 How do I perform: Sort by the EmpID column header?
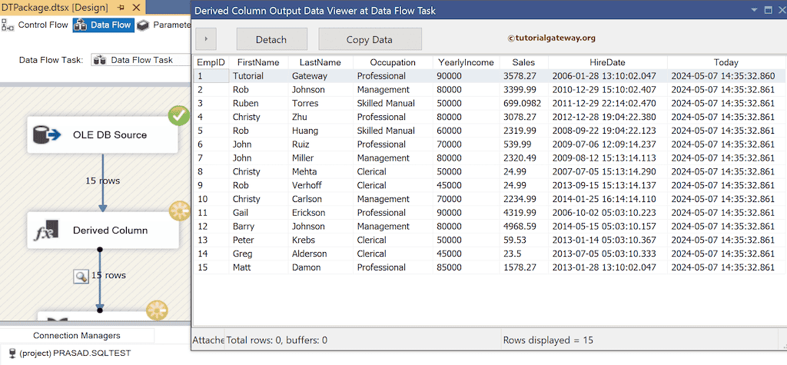[x=211, y=62]
